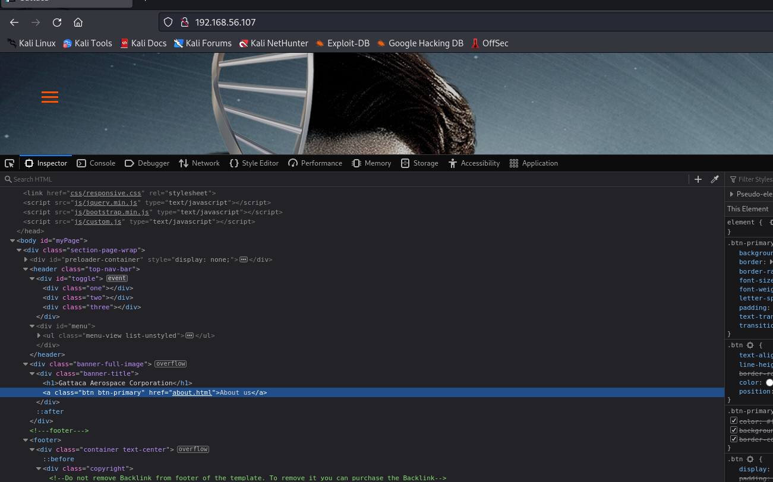
Task: Uncheck the struck-through color property checkbox
Action: pos(734,421)
